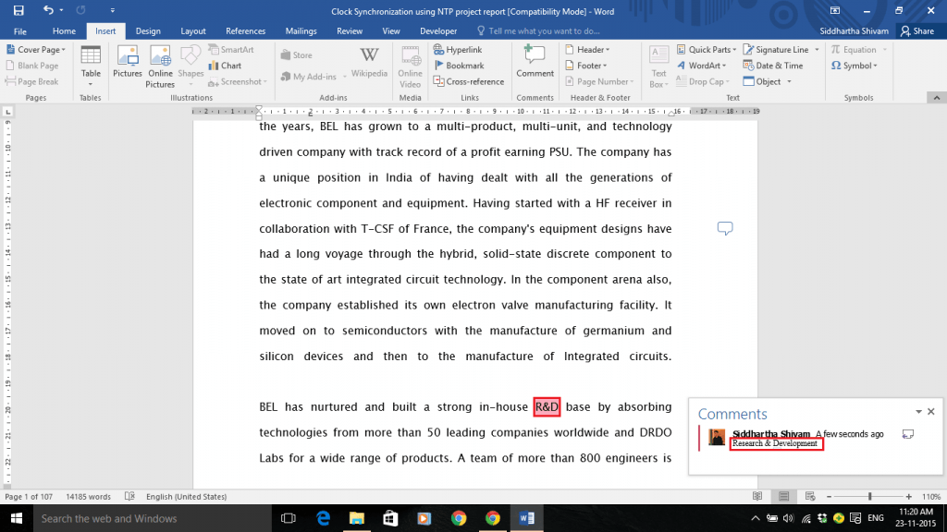
Task: Insert a Blank Page
Action: pyautogui.click(x=35, y=65)
